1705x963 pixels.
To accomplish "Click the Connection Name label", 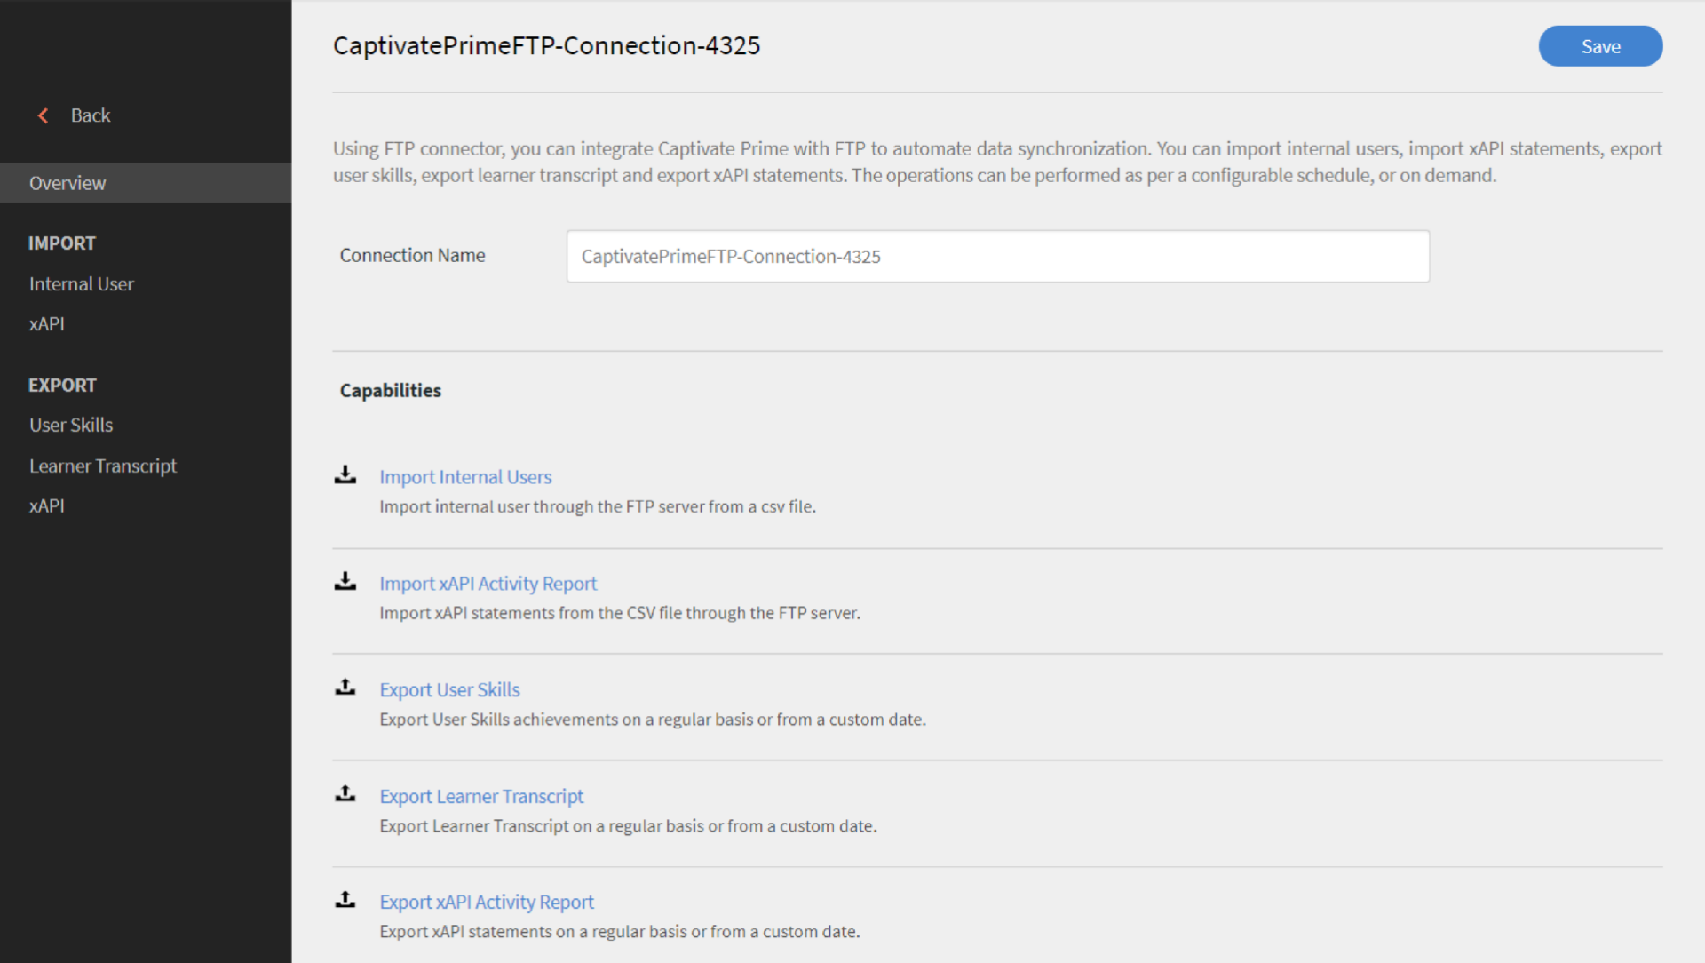I will tap(413, 256).
